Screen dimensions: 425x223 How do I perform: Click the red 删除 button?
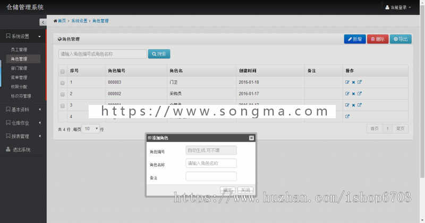pyautogui.click(x=378, y=39)
